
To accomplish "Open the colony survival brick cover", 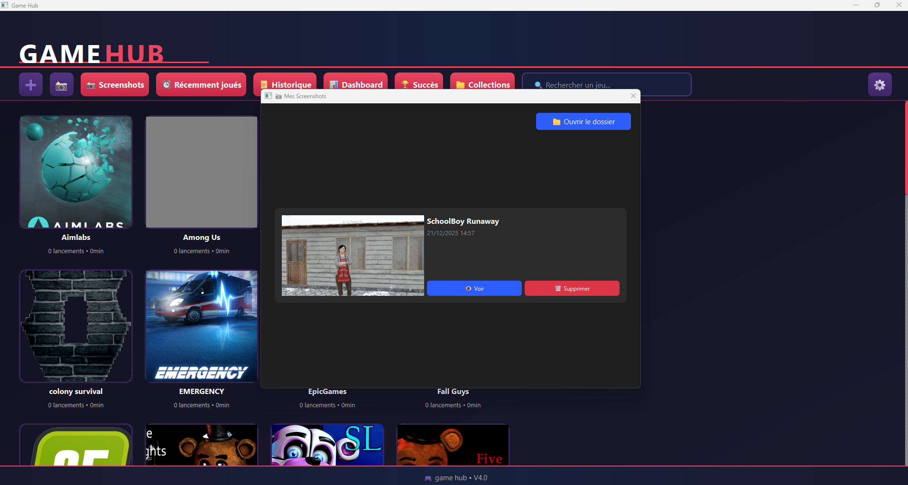I will pyautogui.click(x=76, y=326).
